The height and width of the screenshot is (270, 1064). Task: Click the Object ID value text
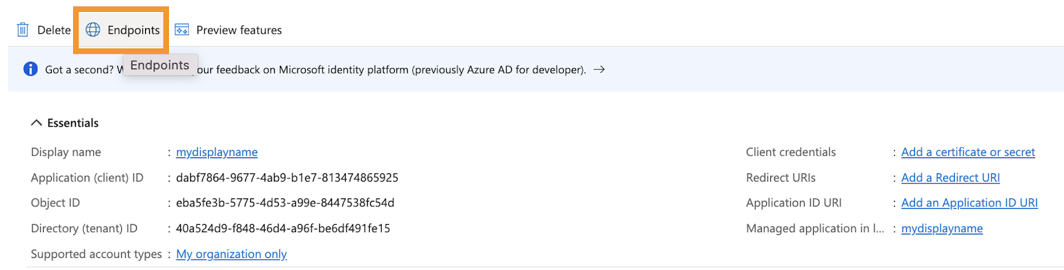pyautogui.click(x=285, y=203)
